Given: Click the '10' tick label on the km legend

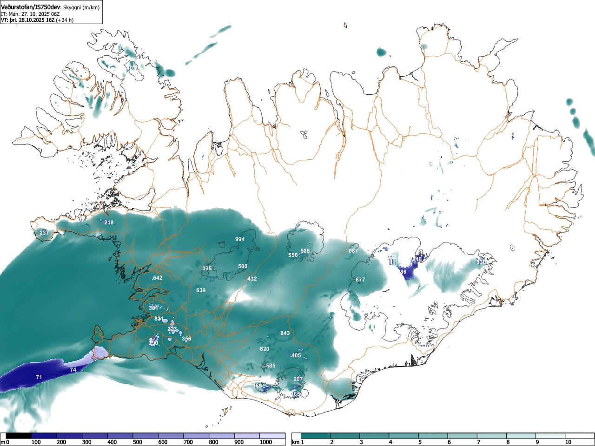Looking at the screenshot, I should tap(568, 442).
